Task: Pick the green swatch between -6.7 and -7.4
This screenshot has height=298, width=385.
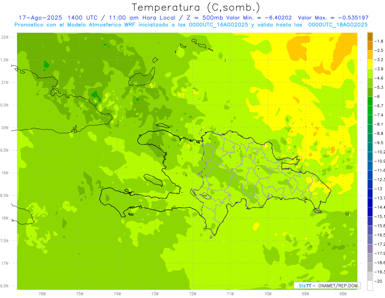Action: (370, 110)
